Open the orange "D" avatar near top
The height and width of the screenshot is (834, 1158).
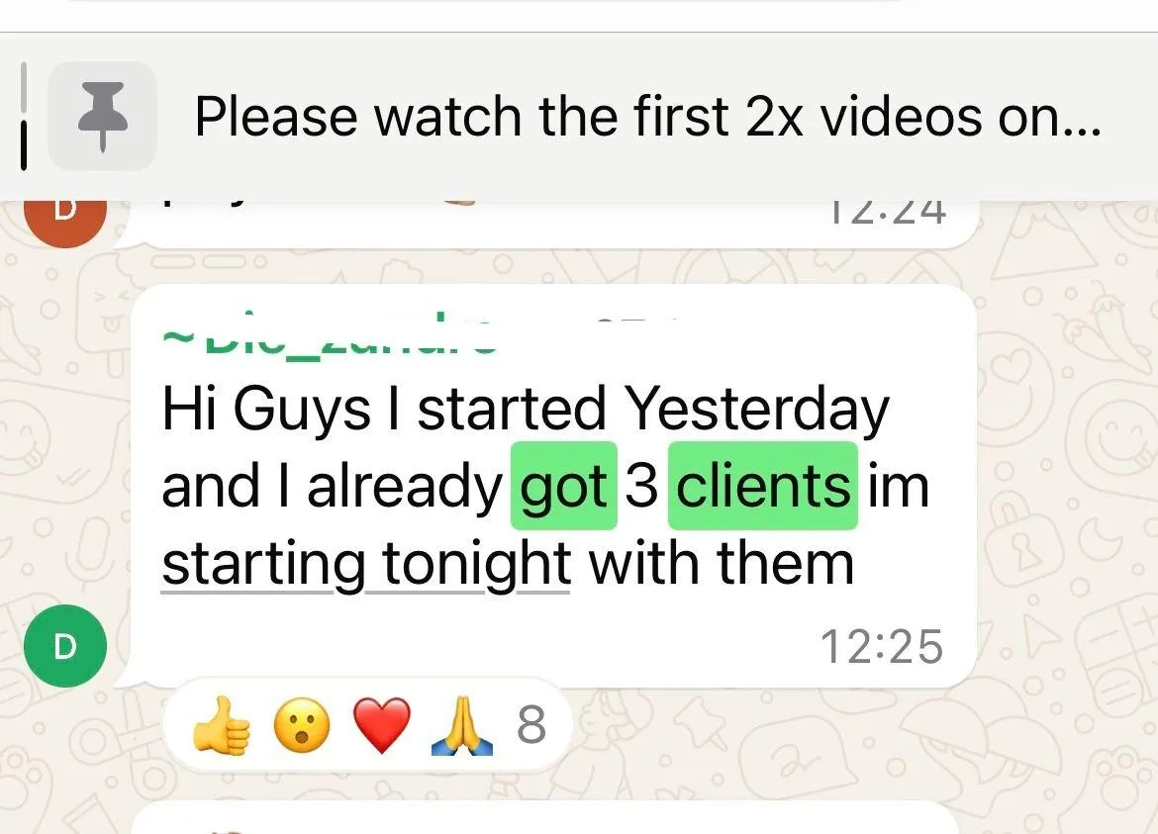tap(65, 222)
